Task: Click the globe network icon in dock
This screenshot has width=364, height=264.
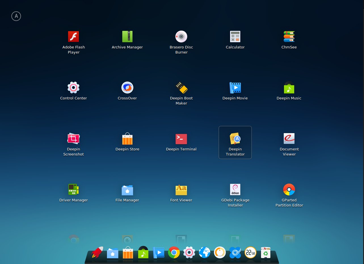Action: pos(205,252)
